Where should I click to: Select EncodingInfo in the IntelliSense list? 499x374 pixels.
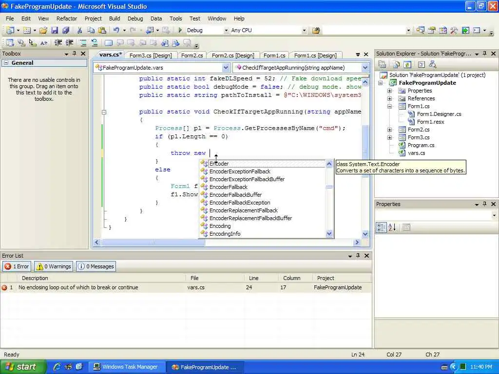pyautogui.click(x=225, y=234)
